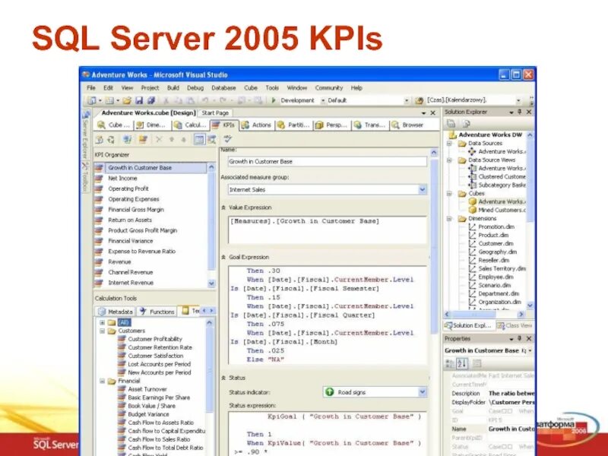Click the New Project toolbar icon
The height and width of the screenshot is (456, 608).
coord(92,100)
